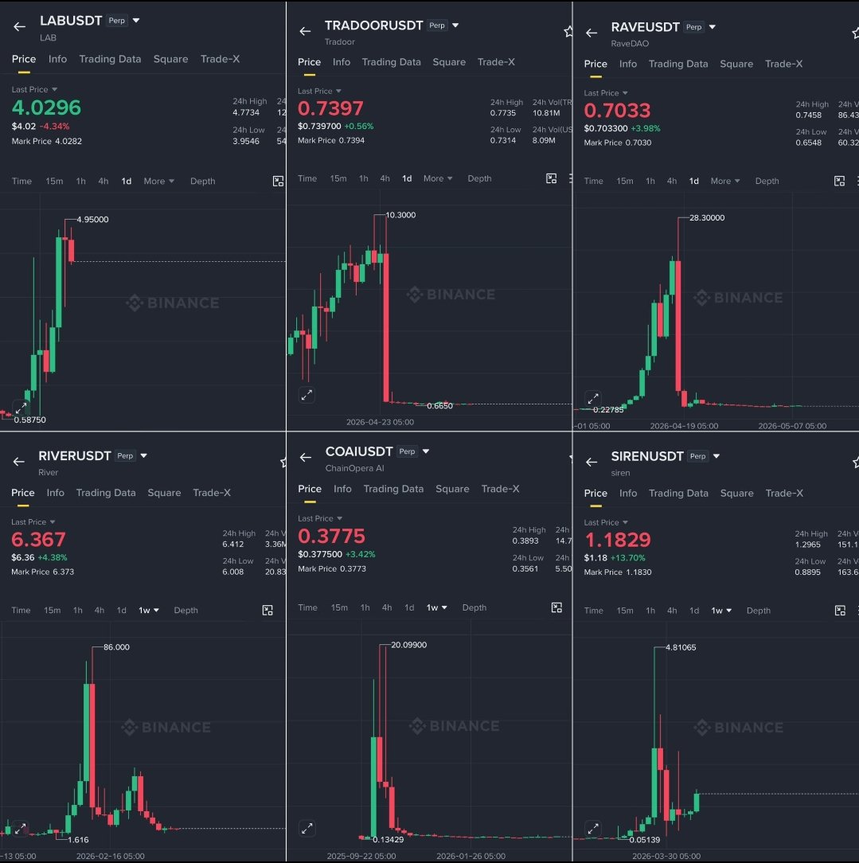Go back from the LABUSDT panel
The image size is (859, 863).
pos(20,26)
